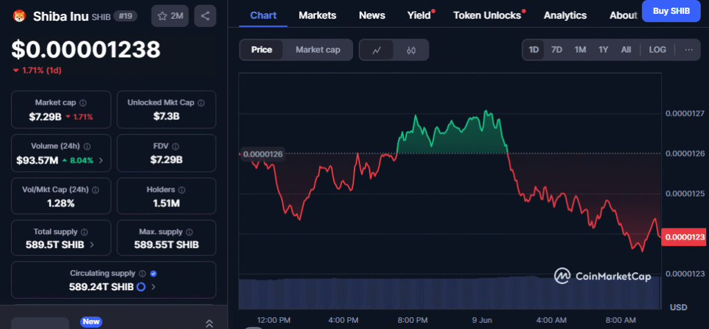
Task: Open the Analytics tab
Action: [565, 15]
